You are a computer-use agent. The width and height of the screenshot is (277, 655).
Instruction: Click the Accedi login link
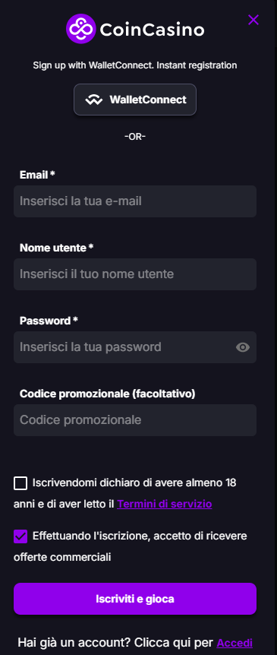235,643
